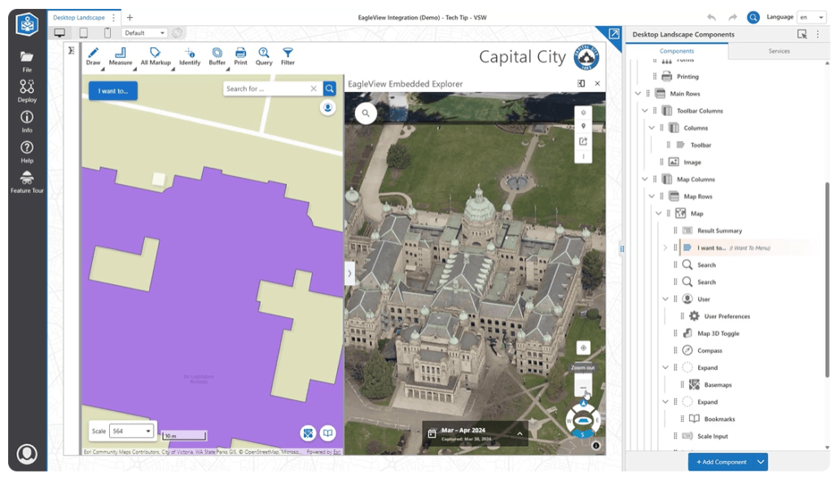834x478 pixels.
Task: Select the Draw tool
Action: click(x=93, y=56)
